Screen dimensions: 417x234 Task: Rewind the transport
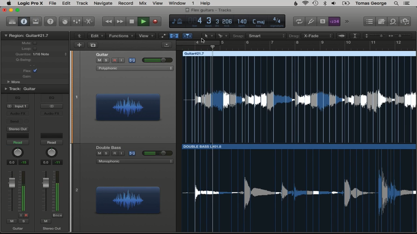(108, 21)
